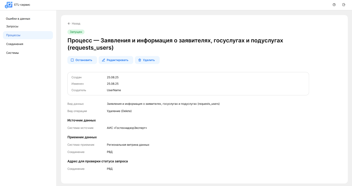Click the ETL service logo icon

click(x=9, y=5)
